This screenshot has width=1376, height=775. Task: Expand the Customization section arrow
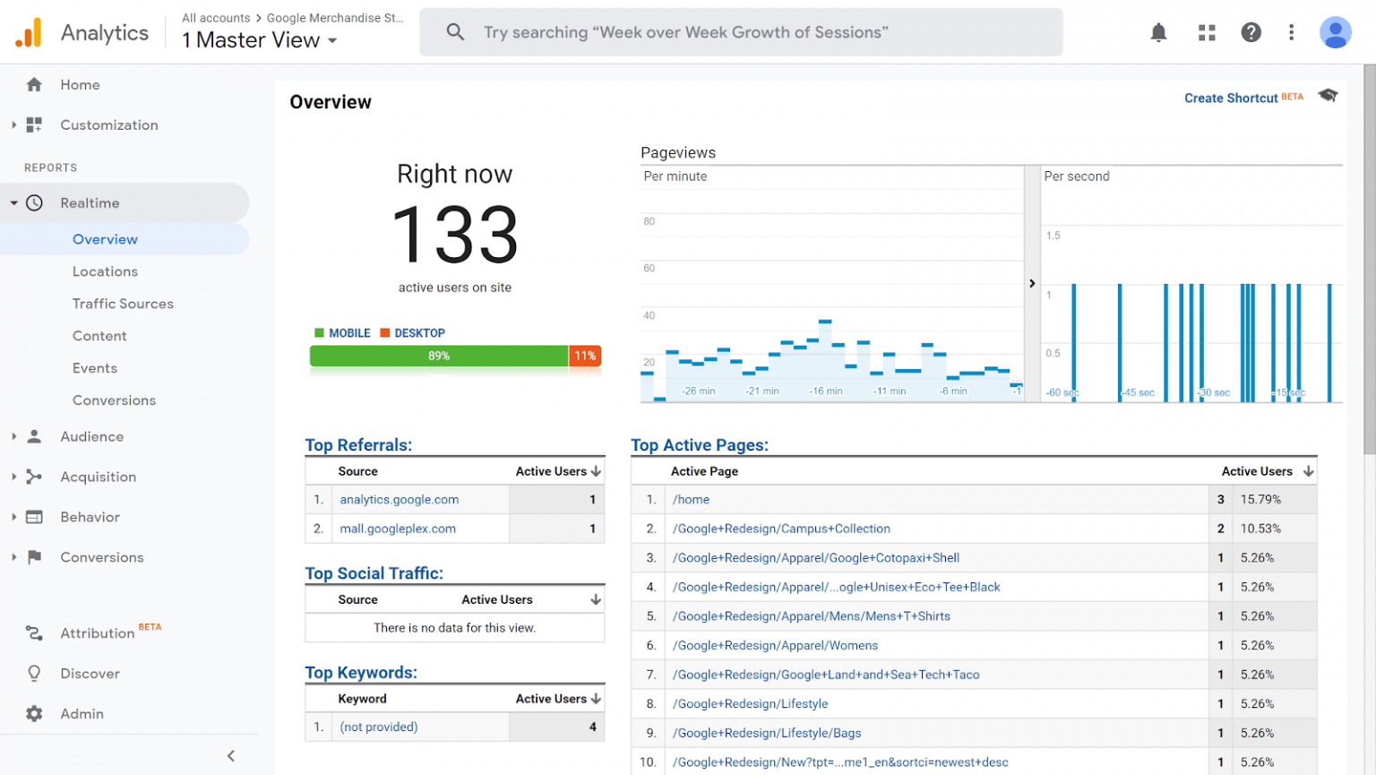pos(13,125)
